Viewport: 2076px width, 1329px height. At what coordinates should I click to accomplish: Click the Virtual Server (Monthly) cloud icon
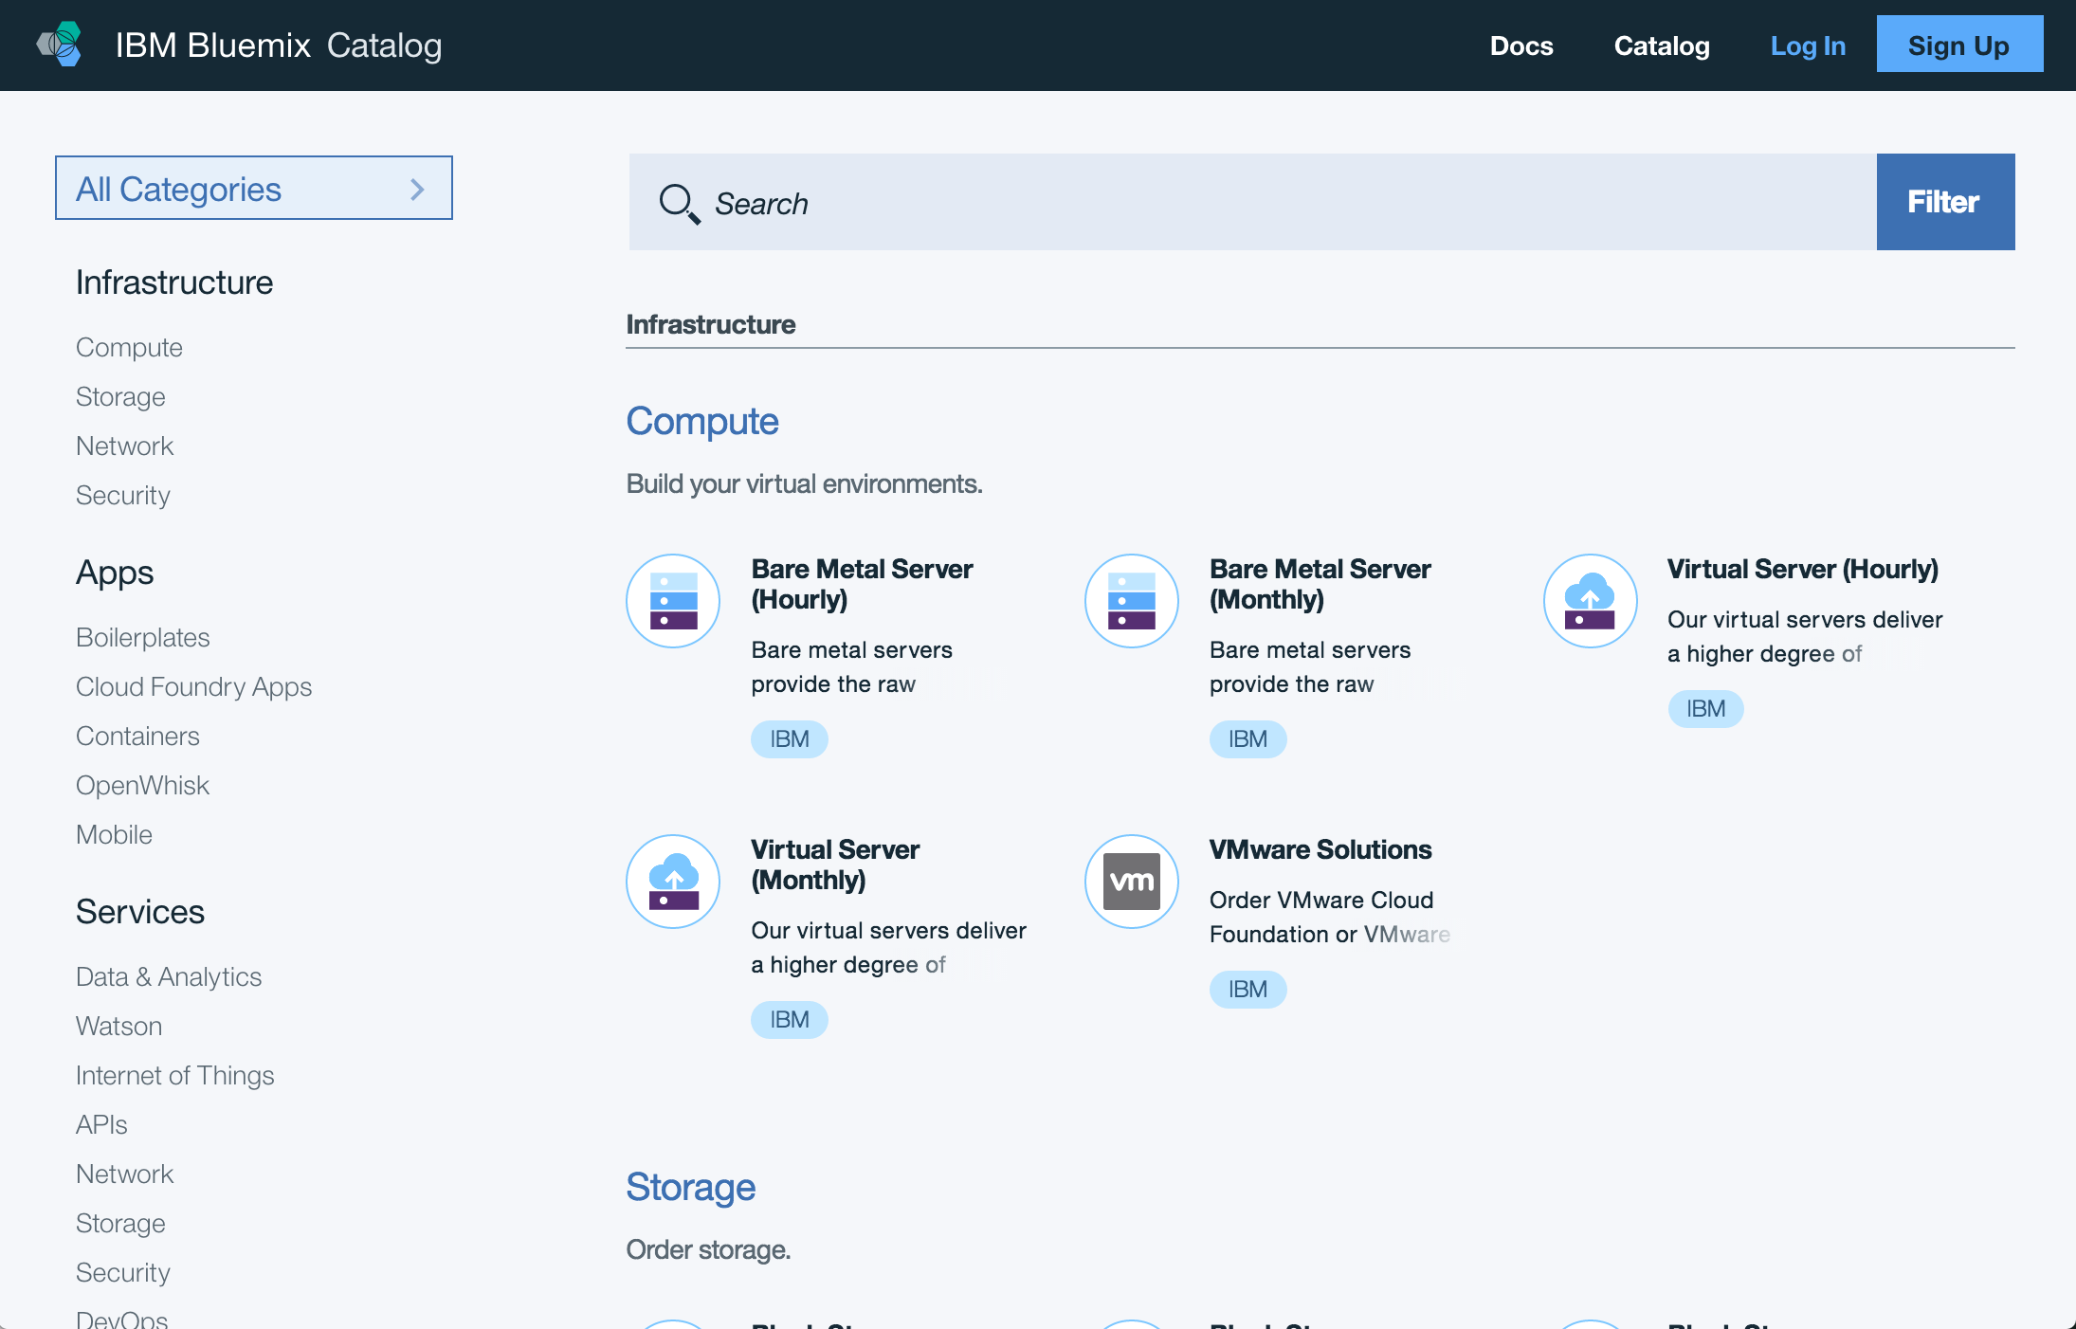(673, 882)
